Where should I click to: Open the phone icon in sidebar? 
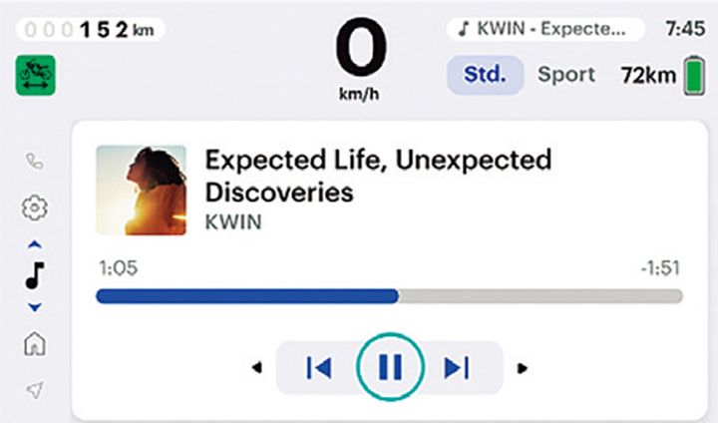36,160
